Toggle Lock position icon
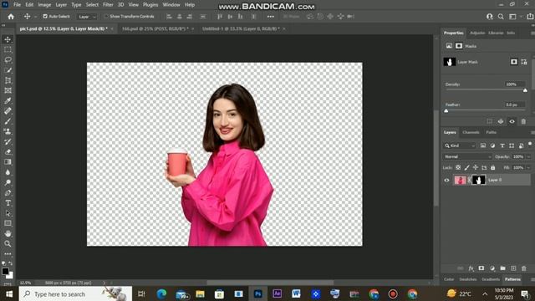The width and height of the screenshot is (535, 301). tap(476, 167)
